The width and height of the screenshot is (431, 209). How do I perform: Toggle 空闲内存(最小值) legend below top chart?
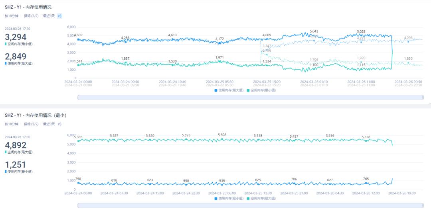261,90
